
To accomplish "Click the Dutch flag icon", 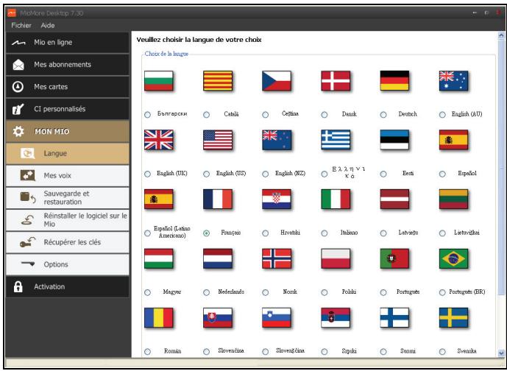I will point(218,258).
